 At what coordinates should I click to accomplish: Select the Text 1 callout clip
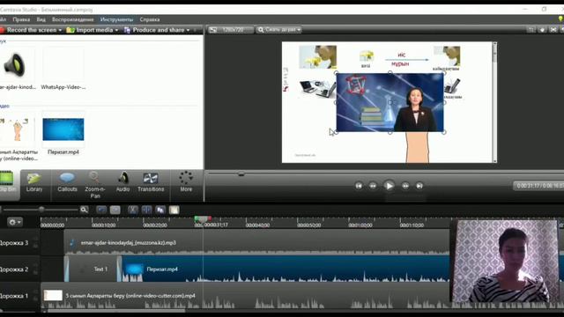93,269
